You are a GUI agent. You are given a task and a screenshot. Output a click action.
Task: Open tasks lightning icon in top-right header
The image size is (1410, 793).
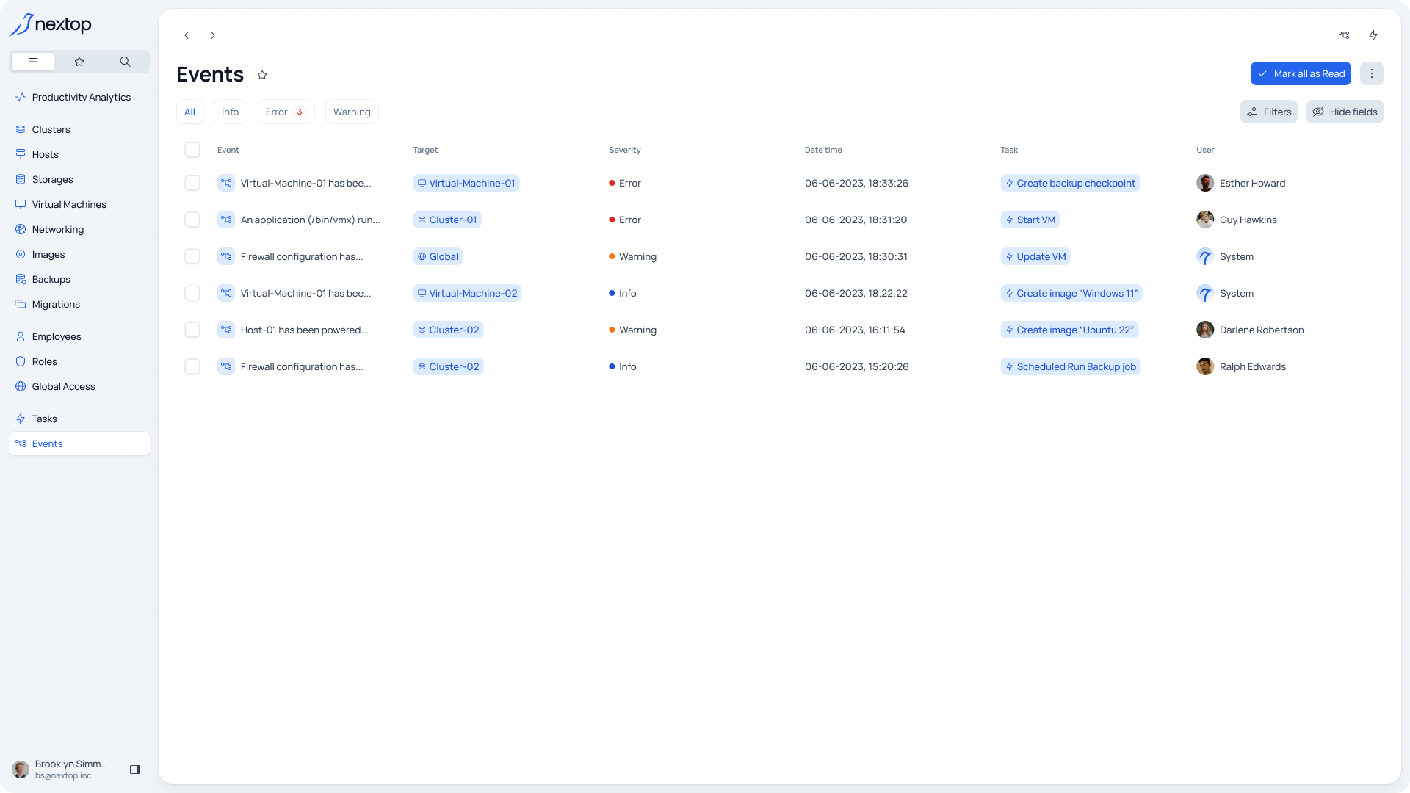pos(1373,35)
